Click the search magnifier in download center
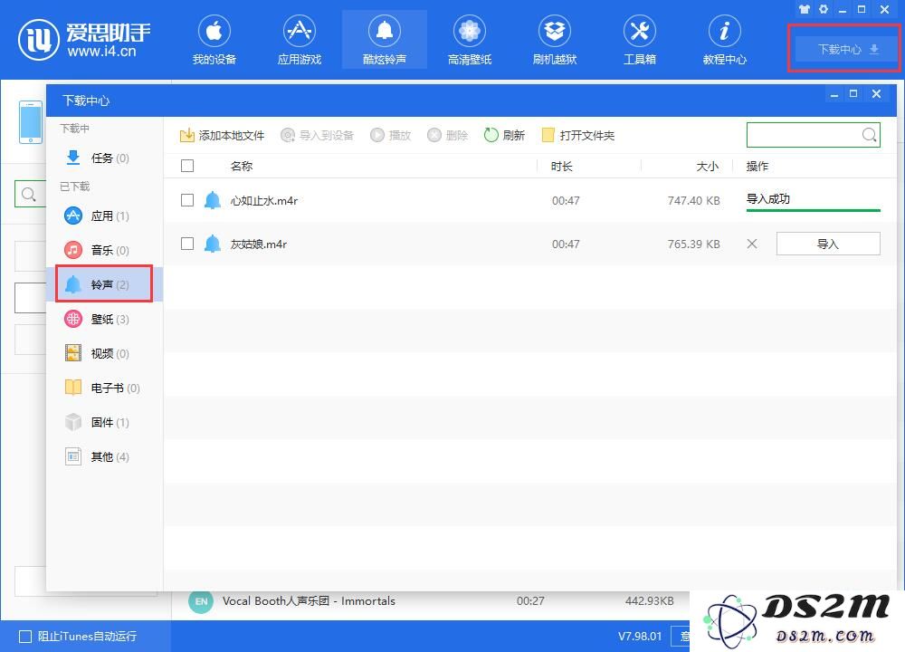 coord(869,135)
